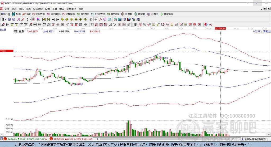Viewport: 271px width, 147px height.
Task: Click Shenzhen index 11009.25 status entry
Action: (71, 139)
